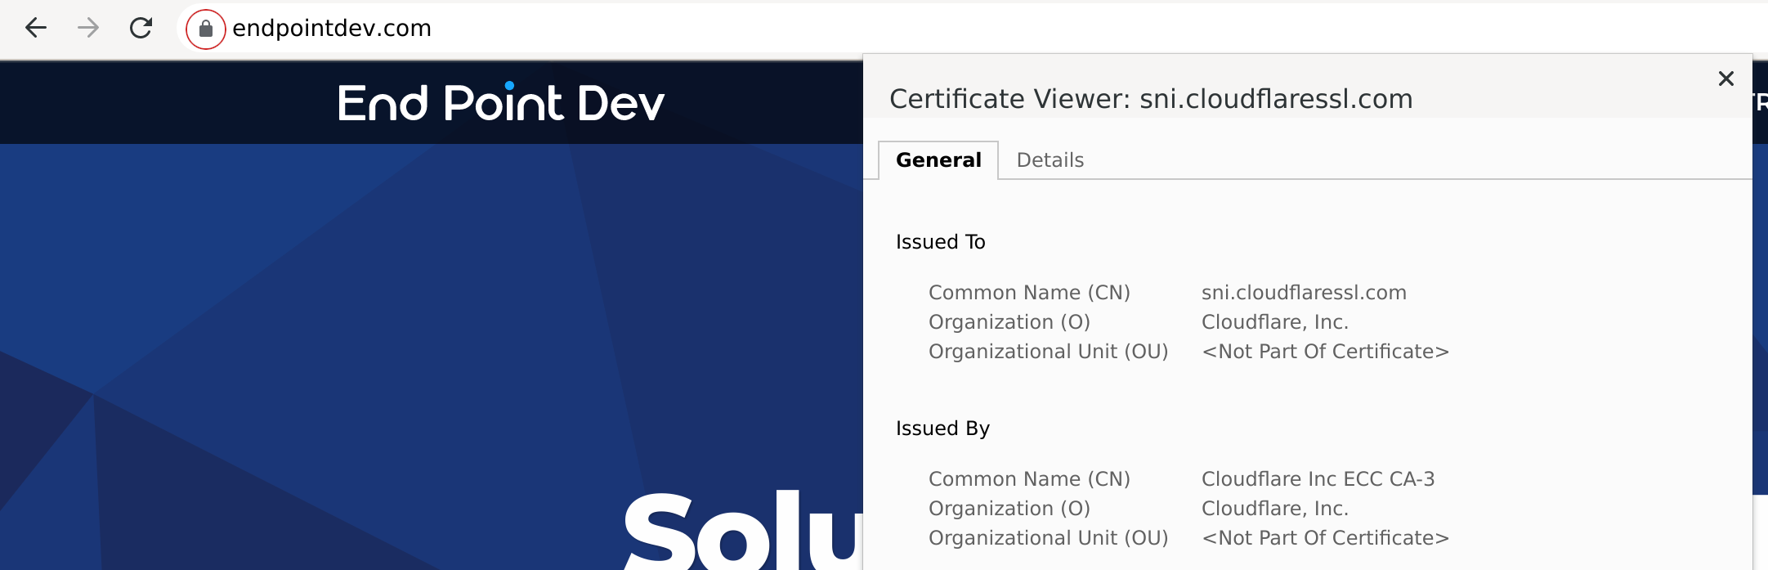1768x570 pixels.
Task: Click Issued To Common Name (CN) label
Action: pos(1029,293)
